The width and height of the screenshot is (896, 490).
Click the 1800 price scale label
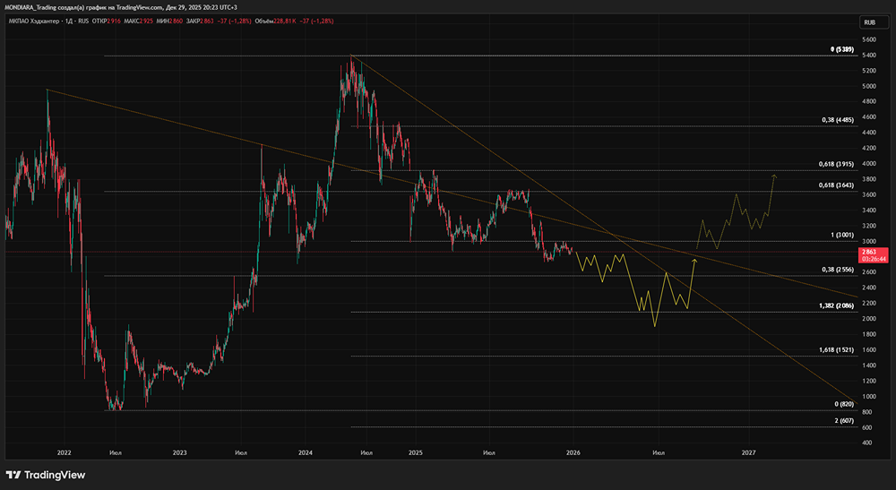click(868, 334)
